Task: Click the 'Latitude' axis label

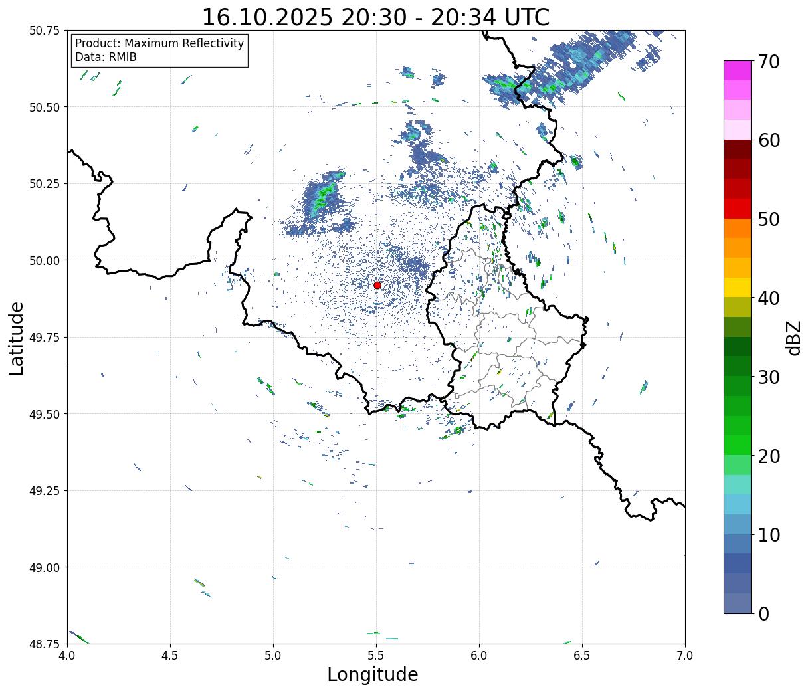Action: (17, 338)
